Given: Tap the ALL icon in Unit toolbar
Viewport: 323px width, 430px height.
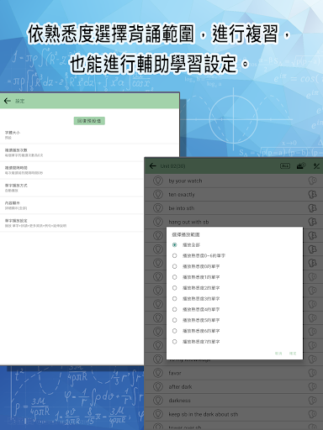Looking at the screenshot, I should pyautogui.click(x=285, y=166).
